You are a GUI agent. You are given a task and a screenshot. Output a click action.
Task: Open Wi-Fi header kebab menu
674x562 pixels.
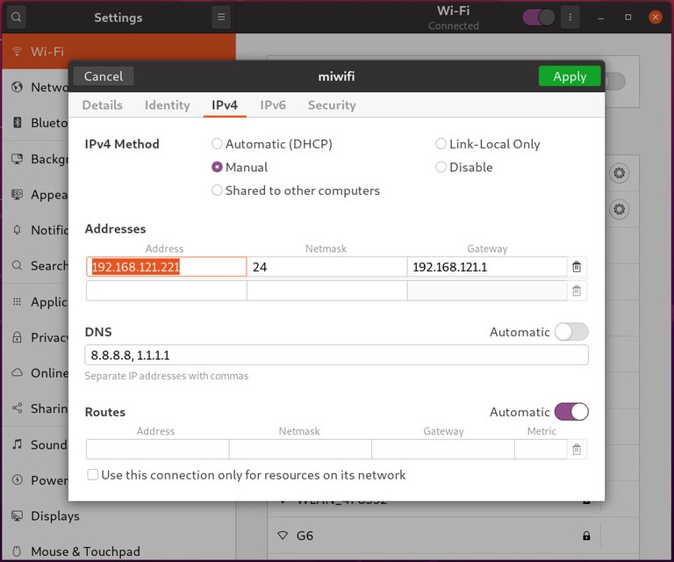[x=570, y=17]
